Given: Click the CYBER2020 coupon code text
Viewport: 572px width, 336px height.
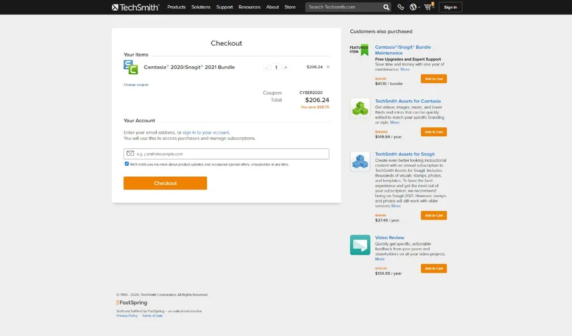Looking at the screenshot, I should pyautogui.click(x=311, y=93).
